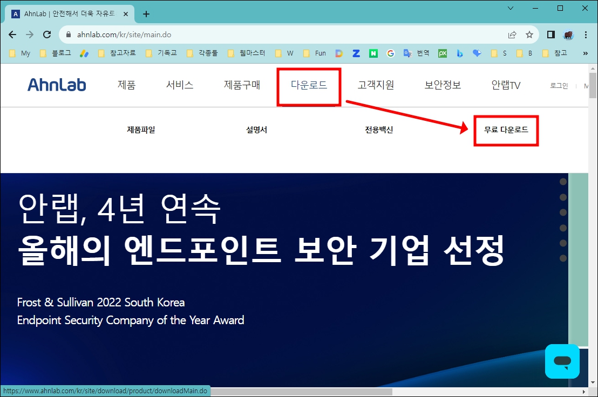Go forward with the forward arrow
This screenshot has height=397, width=598.
[x=30, y=35]
